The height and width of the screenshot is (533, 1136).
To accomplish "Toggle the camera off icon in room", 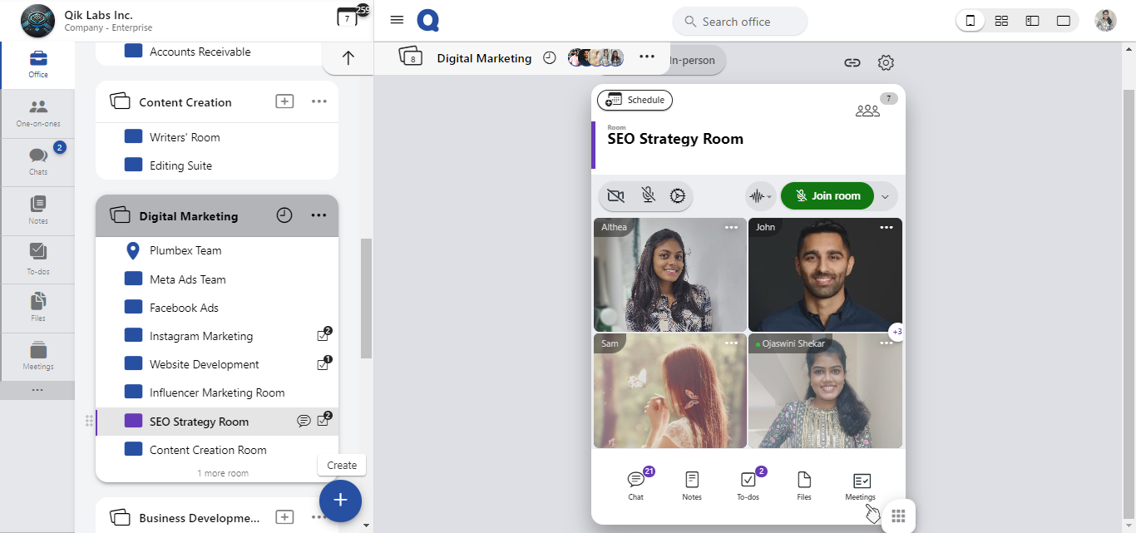I will point(615,196).
